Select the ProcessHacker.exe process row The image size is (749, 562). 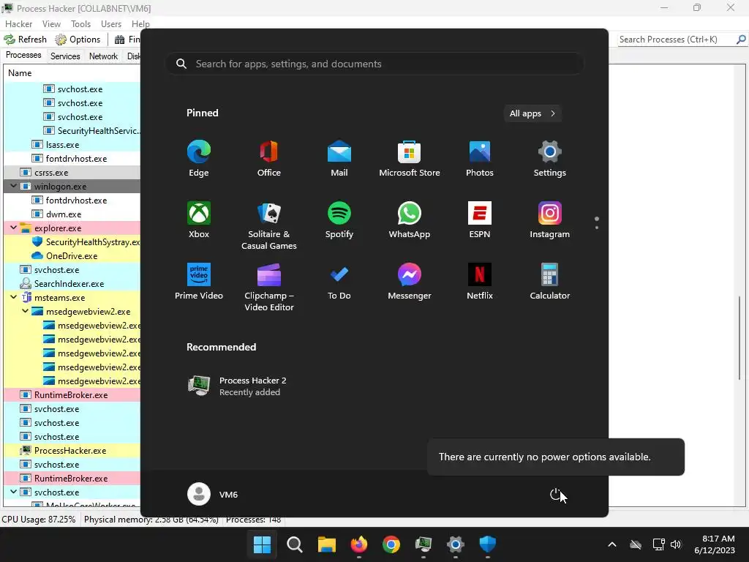pyautogui.click(x=72, y=450)
